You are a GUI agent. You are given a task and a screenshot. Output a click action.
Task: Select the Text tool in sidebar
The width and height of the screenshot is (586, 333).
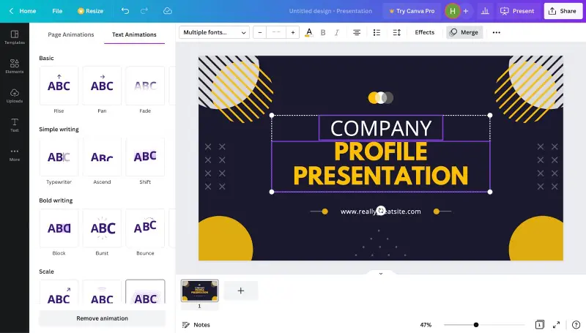[14, 124]
